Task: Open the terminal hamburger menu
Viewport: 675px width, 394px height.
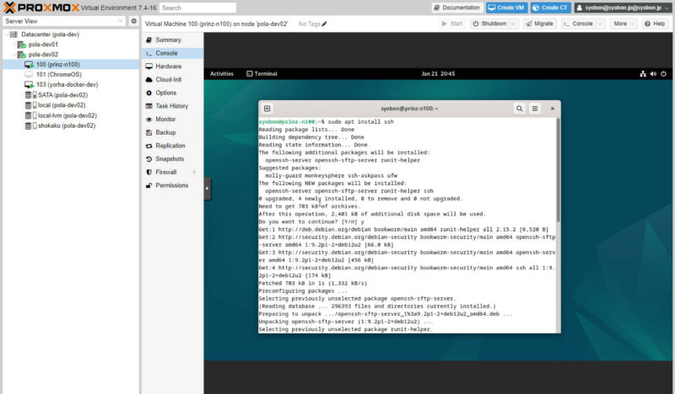Action: (535, 109)
